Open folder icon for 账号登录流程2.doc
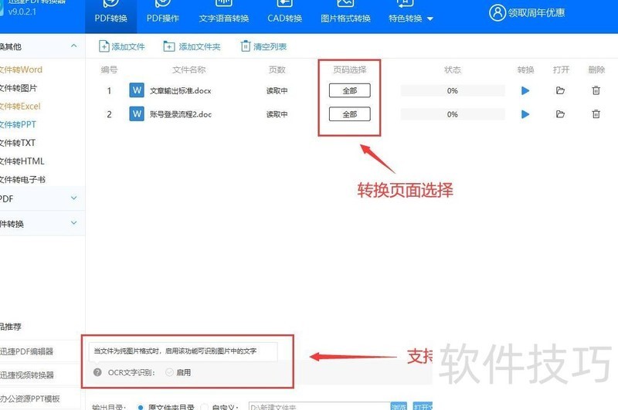Viewport: 618px width, 410px height. (560, 114)
